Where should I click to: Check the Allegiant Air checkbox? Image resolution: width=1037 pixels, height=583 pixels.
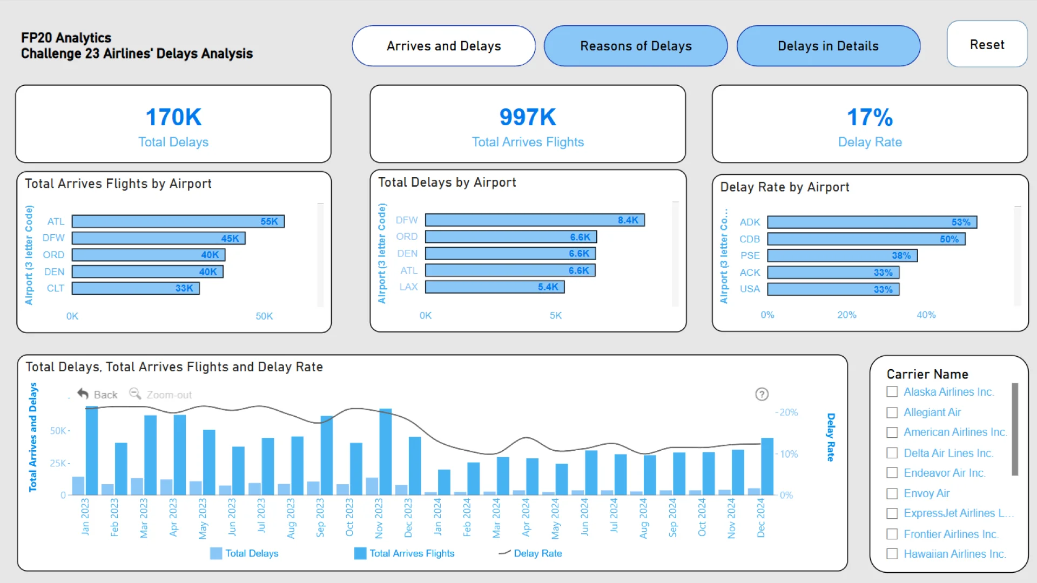892,412
